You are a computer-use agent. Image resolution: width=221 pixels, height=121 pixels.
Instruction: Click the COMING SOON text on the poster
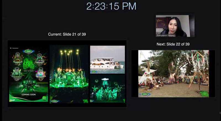pyautogui.click(x=29, y=94)
